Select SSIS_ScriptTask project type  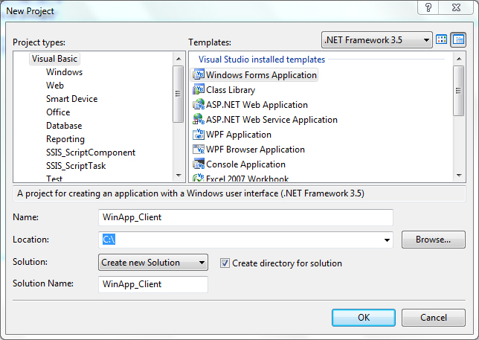coord(76,166)
